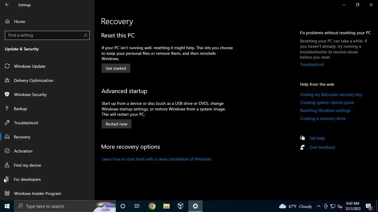Open the Backup settings page
Viewport: 378px width, 212px height.
tap(47, 109)
